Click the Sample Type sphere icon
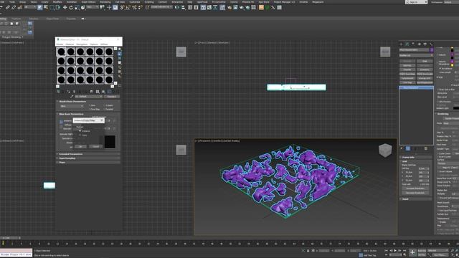 point(120,49)
